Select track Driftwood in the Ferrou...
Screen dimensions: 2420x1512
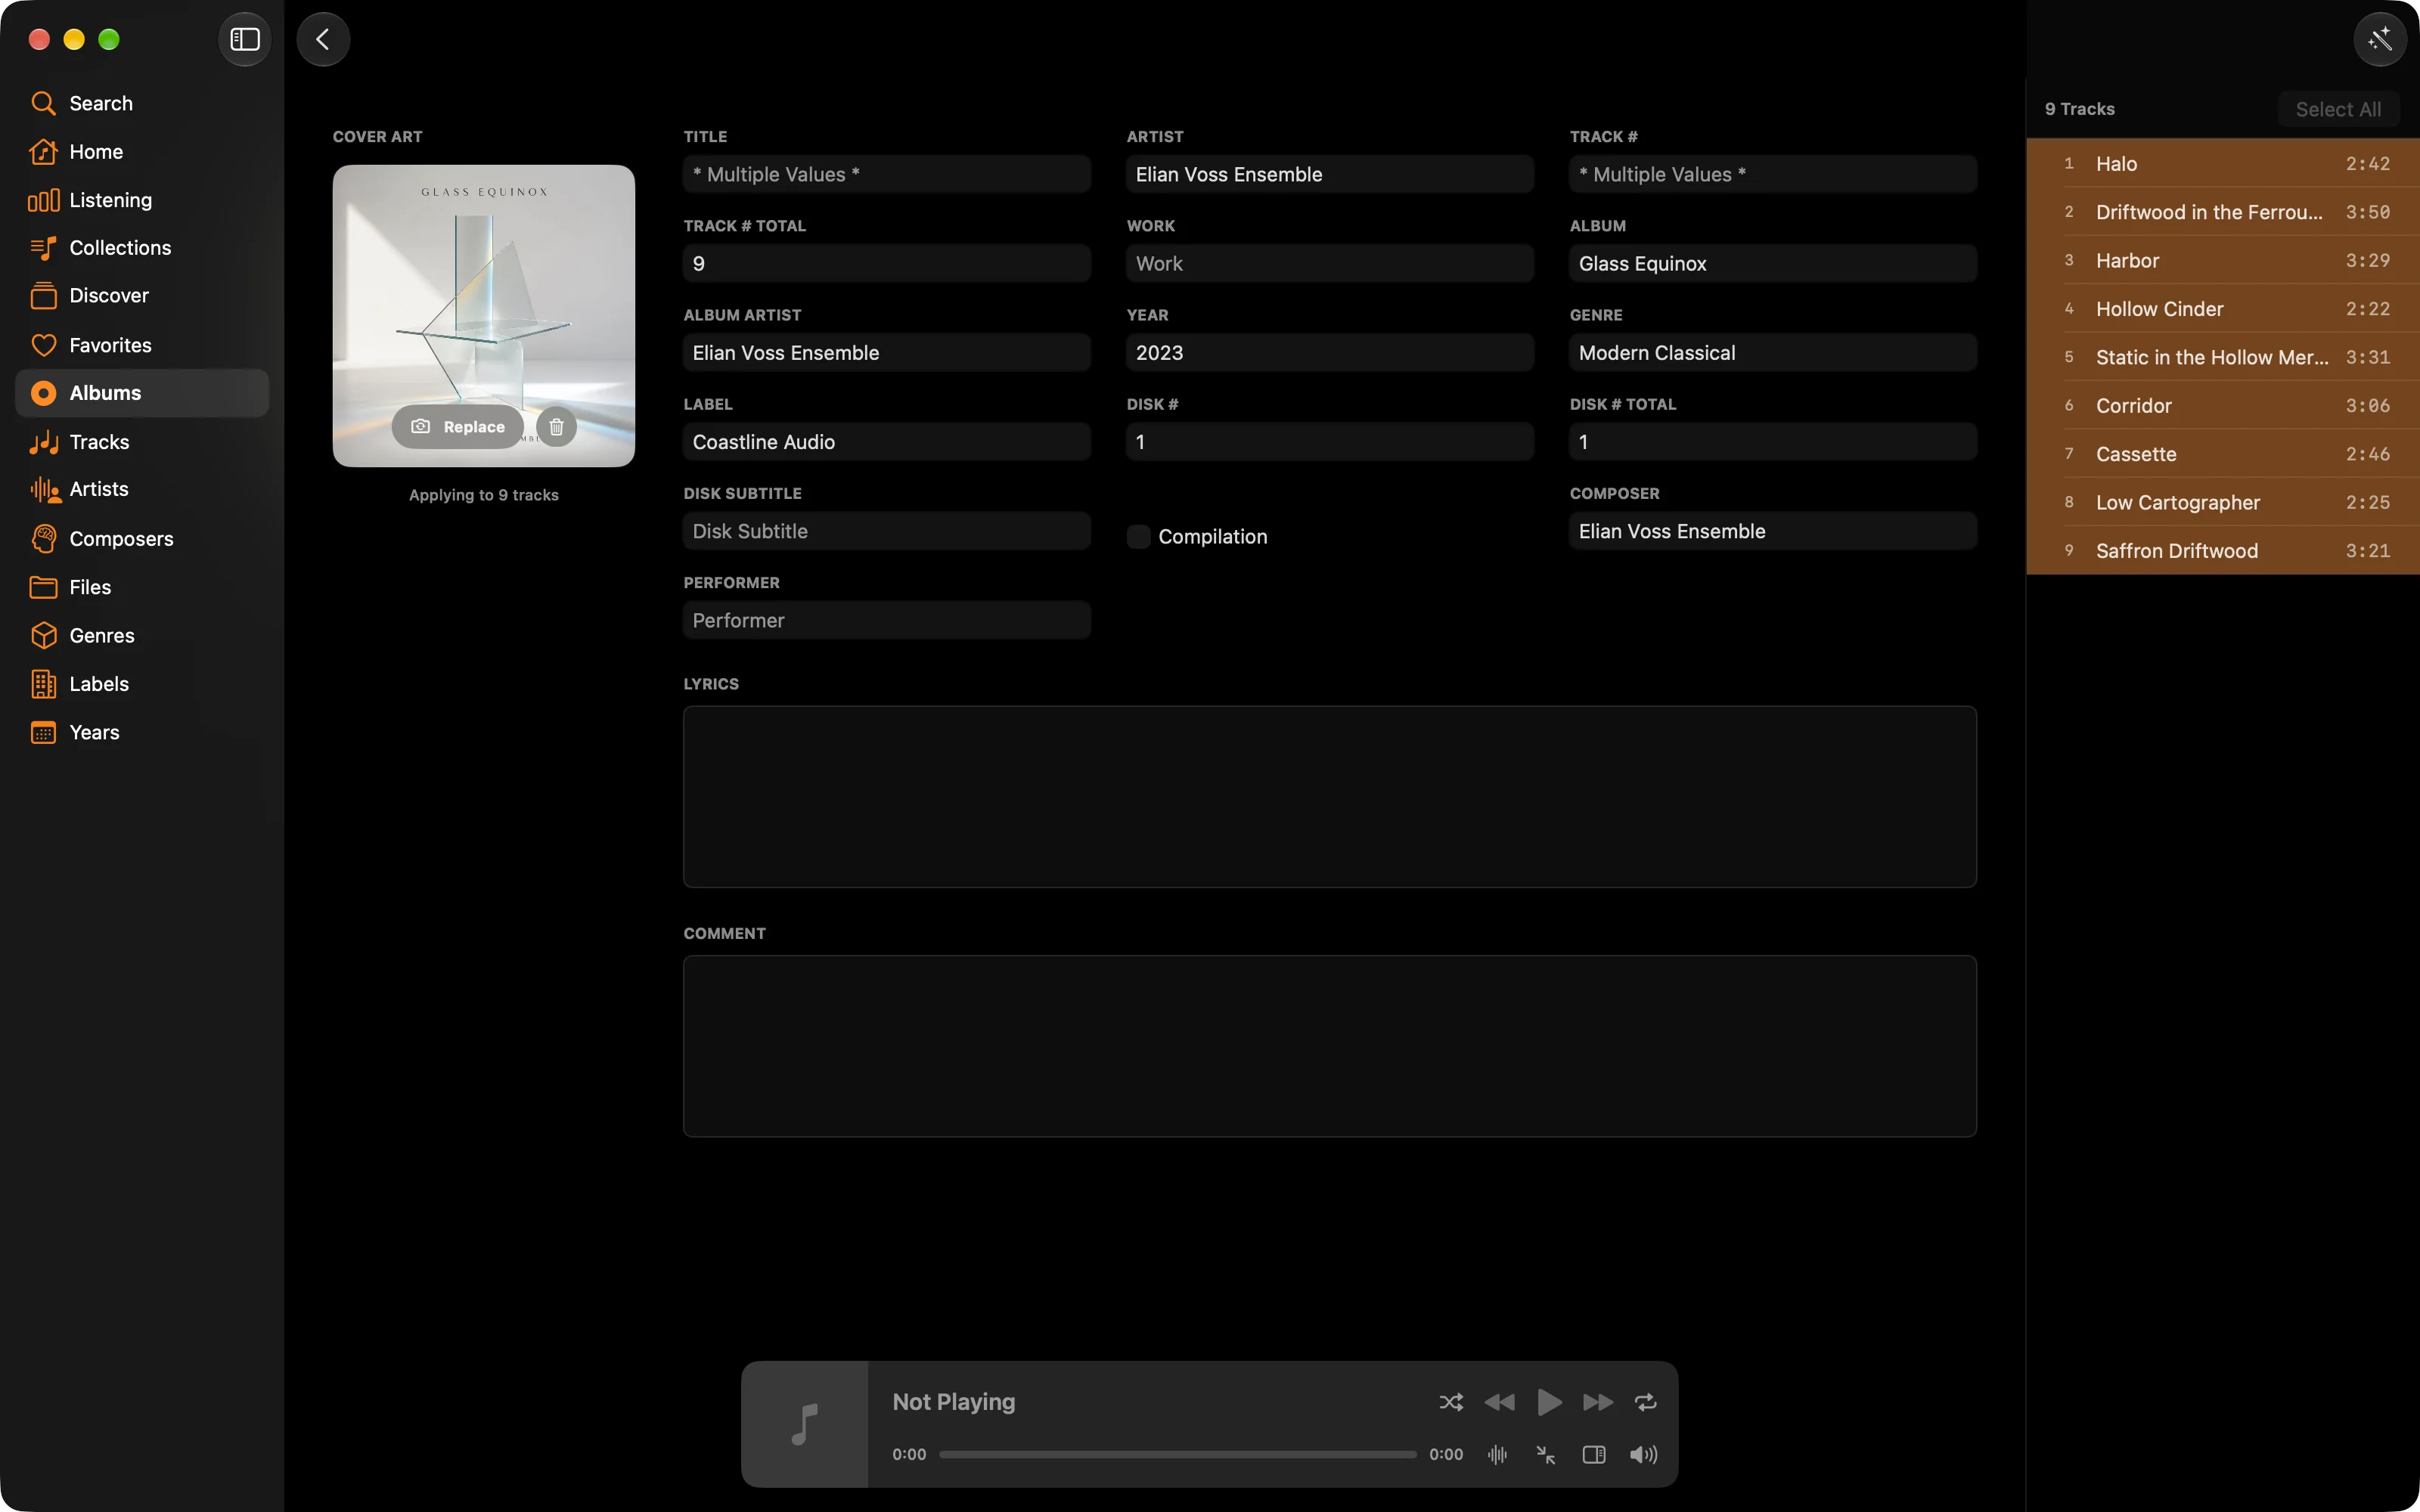2222,212
